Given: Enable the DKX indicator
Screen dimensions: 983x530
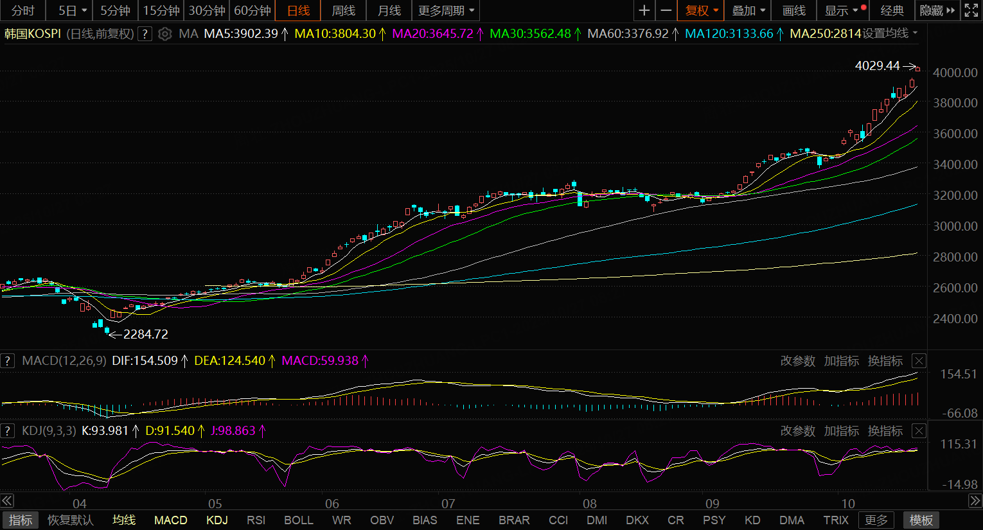Looking at the screenshot, I should (x=637, y=520).
